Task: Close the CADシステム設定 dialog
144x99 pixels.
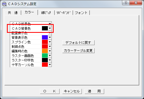Action: pos(136,3)
